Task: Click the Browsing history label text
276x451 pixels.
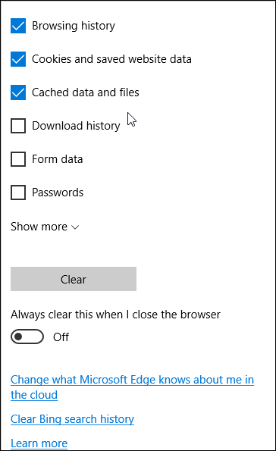Action: click(74, 26)
